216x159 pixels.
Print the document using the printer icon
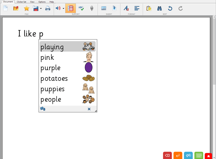(48, 8)
